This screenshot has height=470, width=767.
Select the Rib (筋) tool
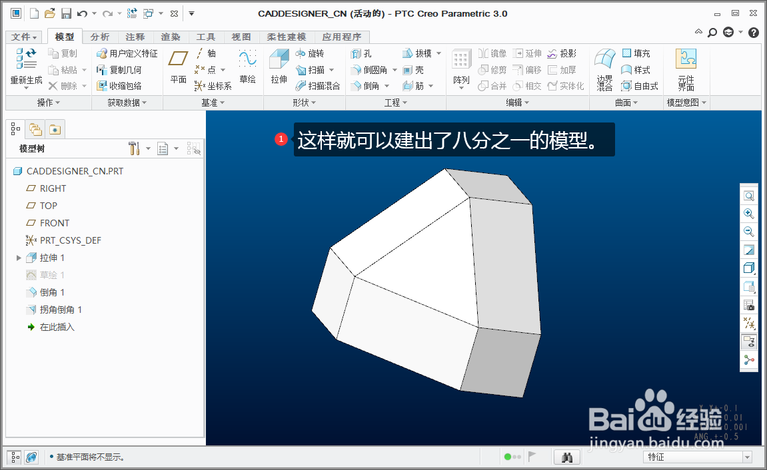pyautogui.click(x=413, y=86)
